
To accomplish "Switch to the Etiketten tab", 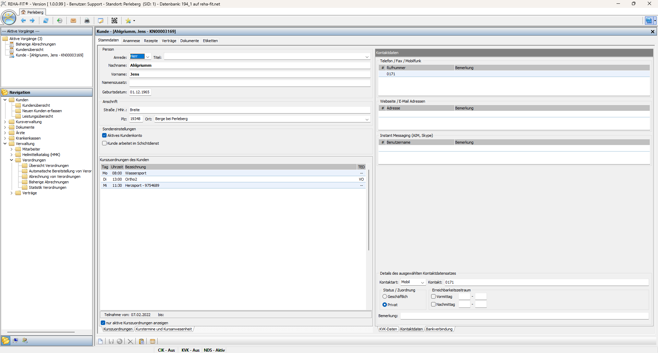I will [210, 41].
